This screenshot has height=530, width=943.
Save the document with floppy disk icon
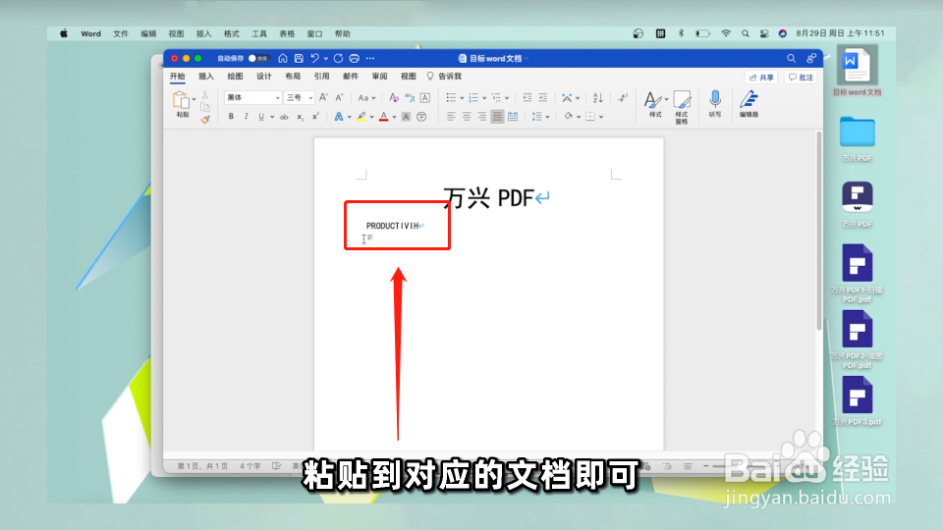[299, 58]
